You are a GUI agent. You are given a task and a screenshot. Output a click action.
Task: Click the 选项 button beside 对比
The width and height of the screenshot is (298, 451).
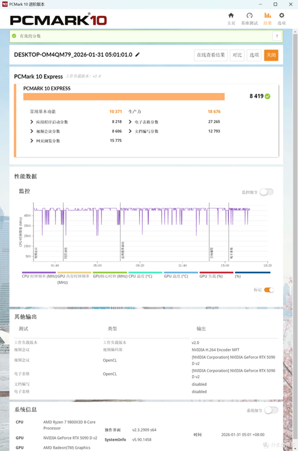point(254,55)
